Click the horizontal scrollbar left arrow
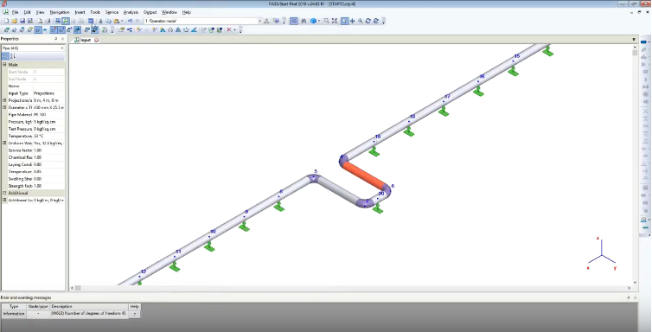The width and height of the screenshot is (652, 332). click(73, 288)
